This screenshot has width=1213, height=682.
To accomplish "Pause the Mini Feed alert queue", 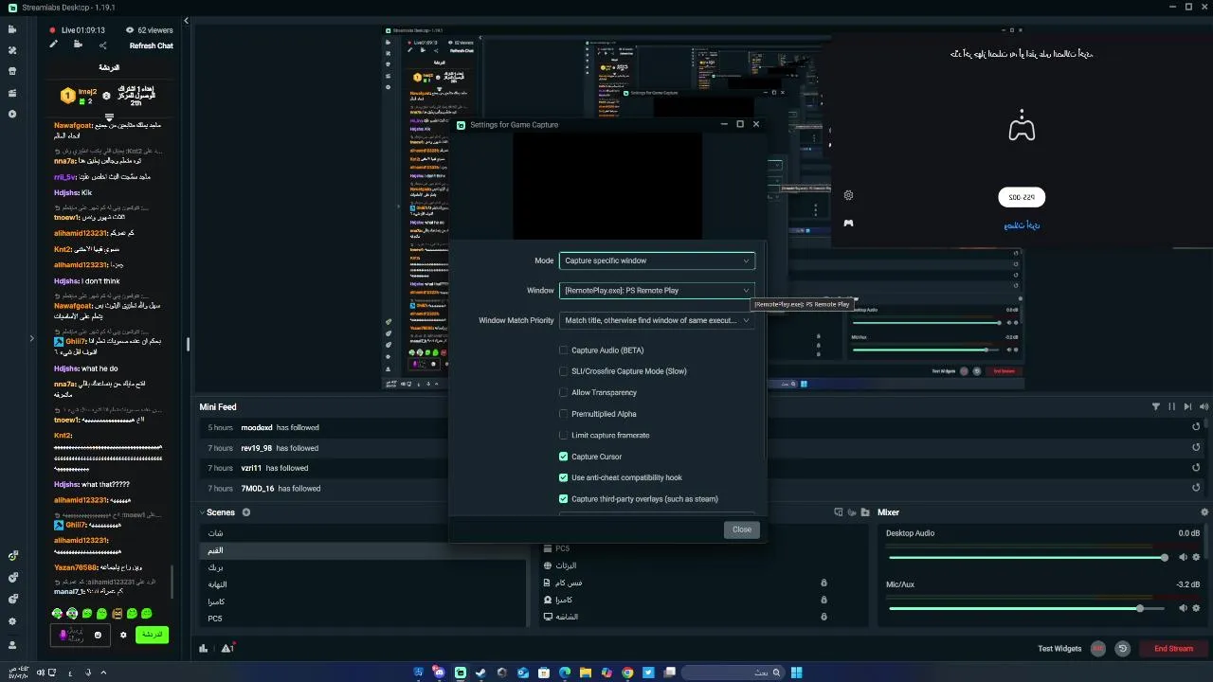I will point(1172,406).
